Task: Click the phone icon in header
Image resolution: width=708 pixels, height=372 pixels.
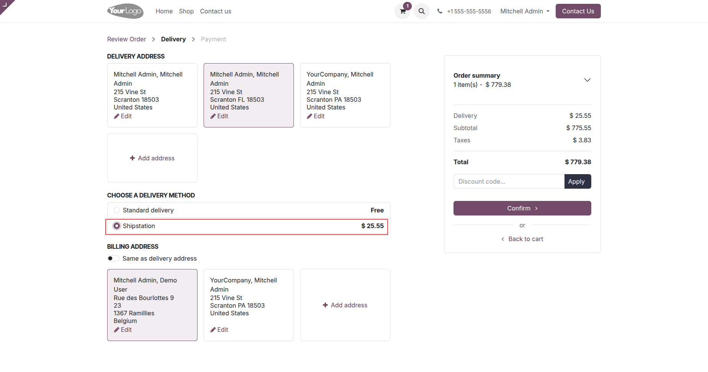Action: pyautogui.click(x=440, y=11)
